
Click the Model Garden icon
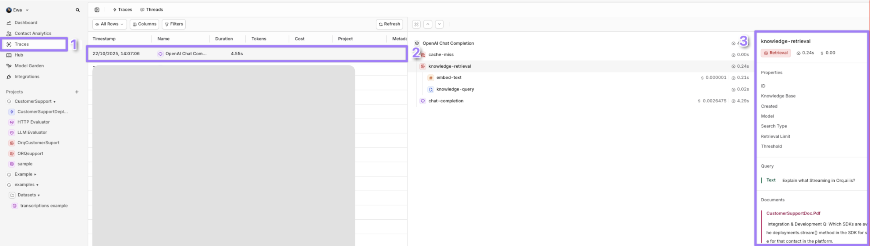(x=9, y=66)
